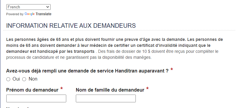
Task: Click the 'Prénom du demandeur' label
Action: [x=32, y=90]
